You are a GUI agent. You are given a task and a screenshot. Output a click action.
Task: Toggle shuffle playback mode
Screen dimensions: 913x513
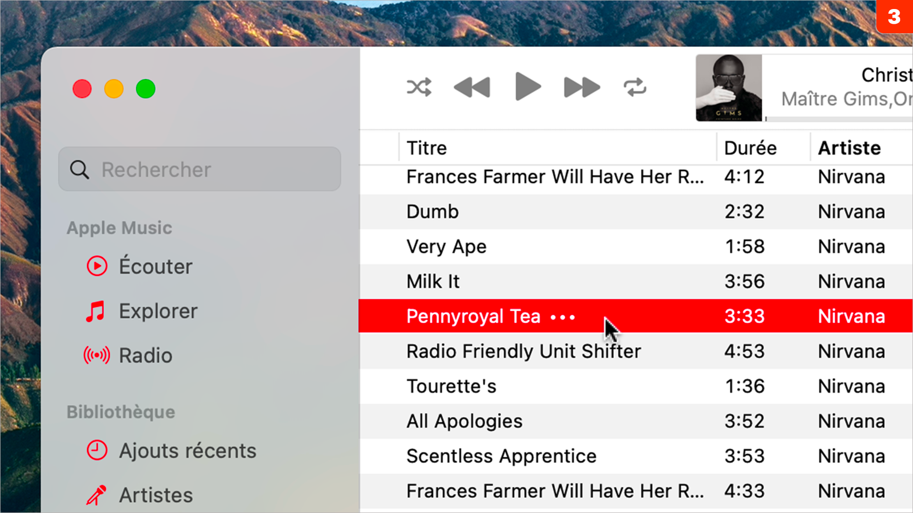click(419, 87)
